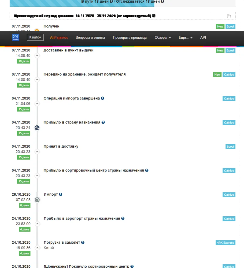Expand the Еще... dropdown menu
244x268 pixels.
click(186, 38)
